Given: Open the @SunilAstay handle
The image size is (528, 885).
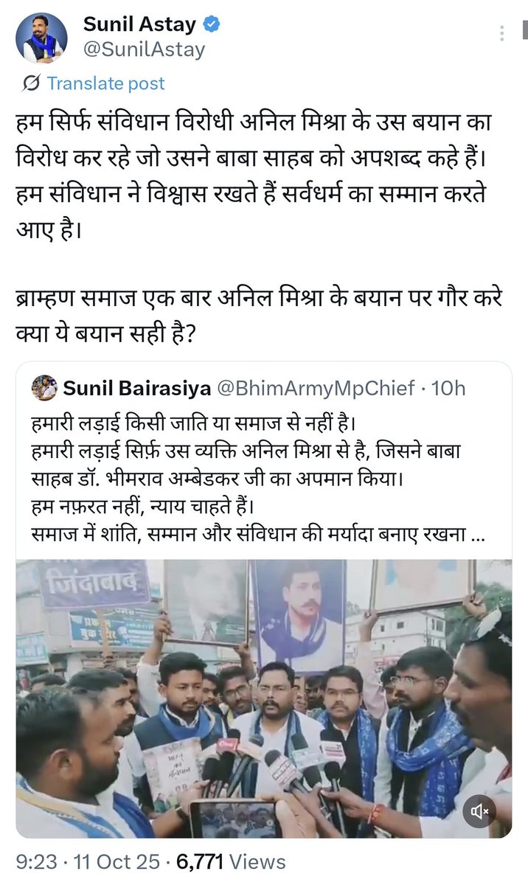Looking at the screenshot, I should [144, 49].
